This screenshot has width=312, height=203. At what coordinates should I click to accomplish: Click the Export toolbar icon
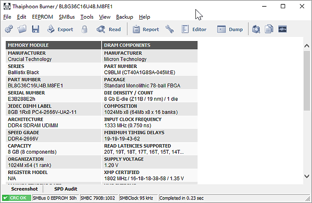(51, 29)
